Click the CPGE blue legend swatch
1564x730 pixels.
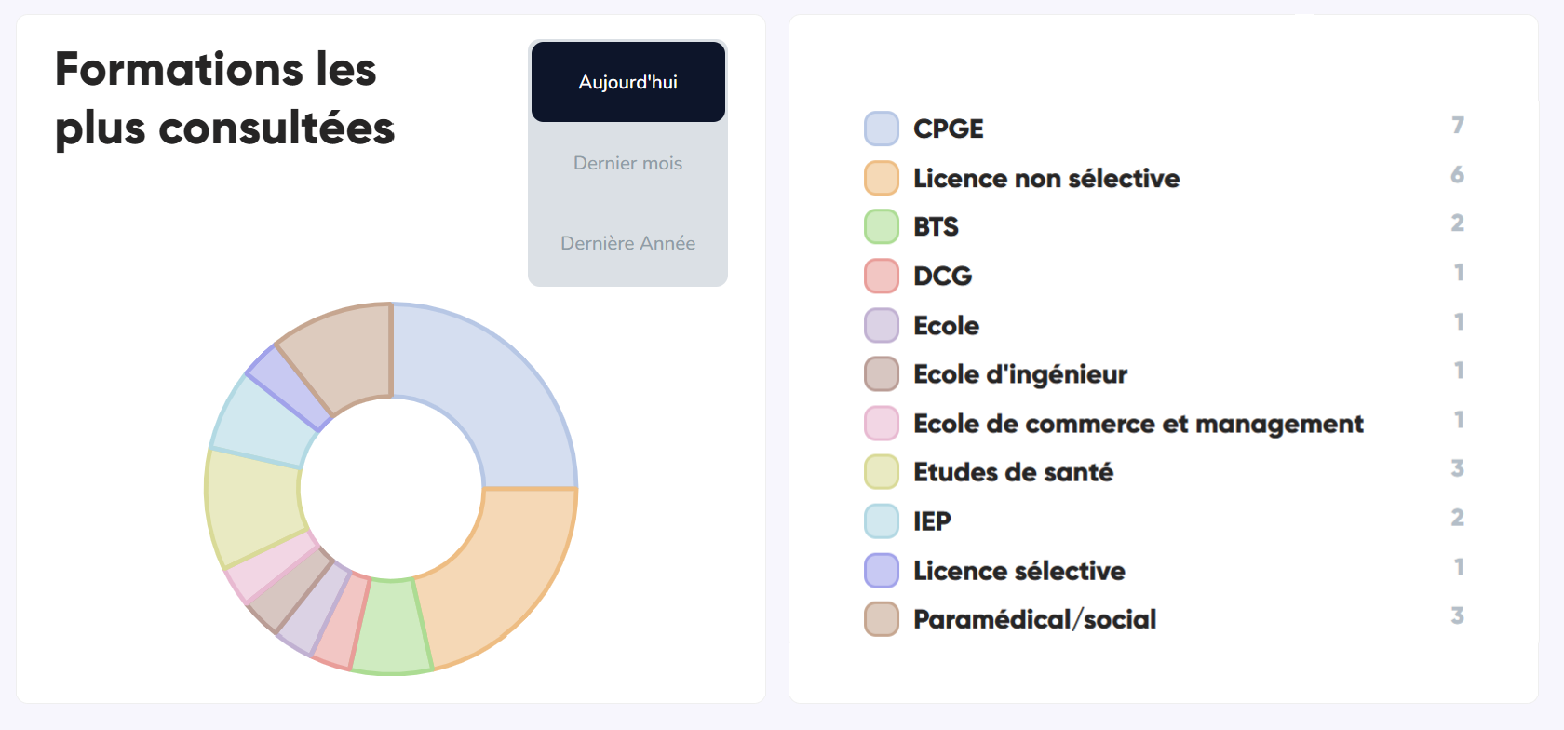point(881,128)
